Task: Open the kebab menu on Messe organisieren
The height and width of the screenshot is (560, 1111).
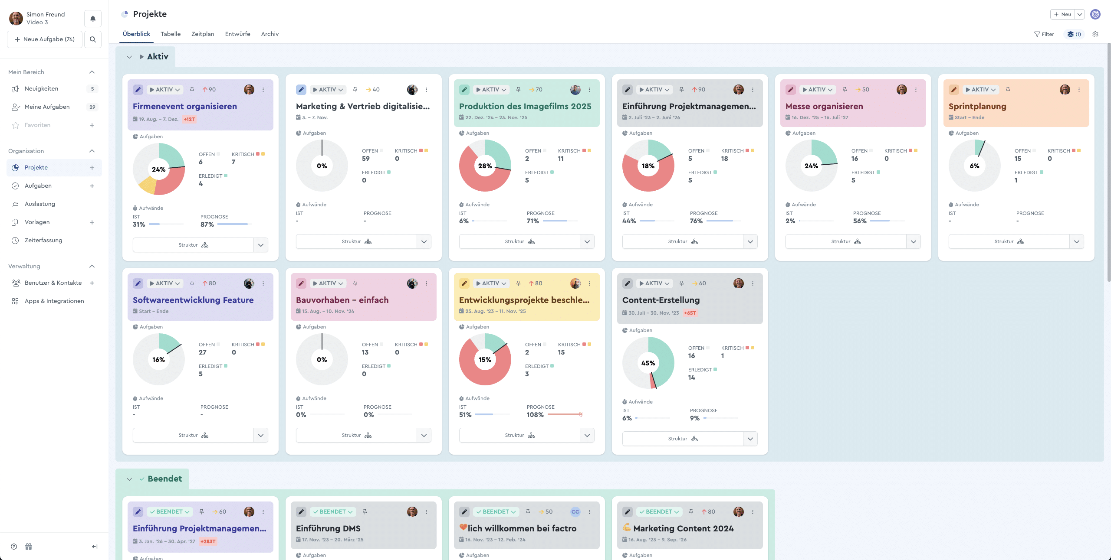Action: tap(916, 90)
